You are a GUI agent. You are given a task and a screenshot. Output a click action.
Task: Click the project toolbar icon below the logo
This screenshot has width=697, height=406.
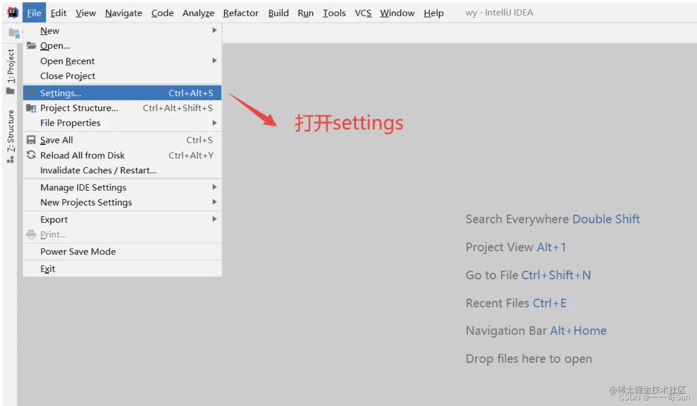[x=14, y=33]
